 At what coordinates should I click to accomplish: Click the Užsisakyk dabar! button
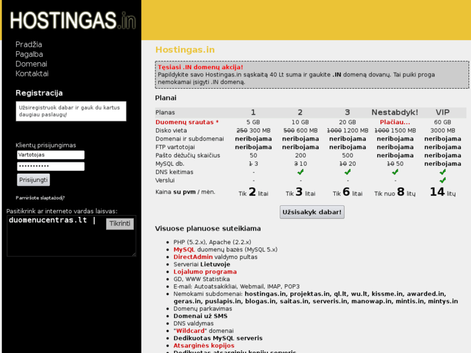tap(312, 212)
